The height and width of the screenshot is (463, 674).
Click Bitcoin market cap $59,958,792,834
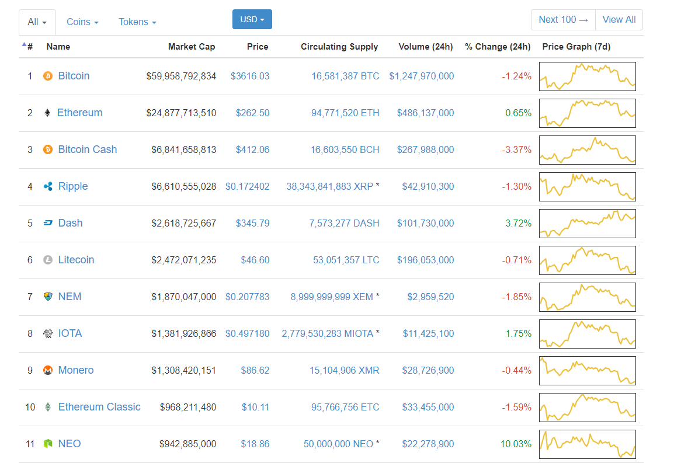[182, 76]
